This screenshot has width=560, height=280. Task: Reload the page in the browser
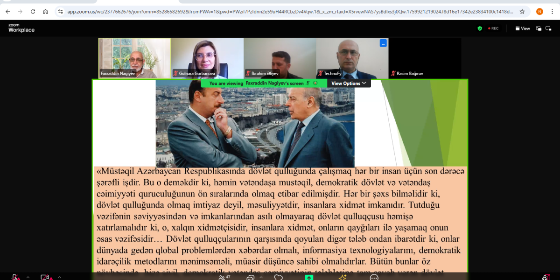33,12
